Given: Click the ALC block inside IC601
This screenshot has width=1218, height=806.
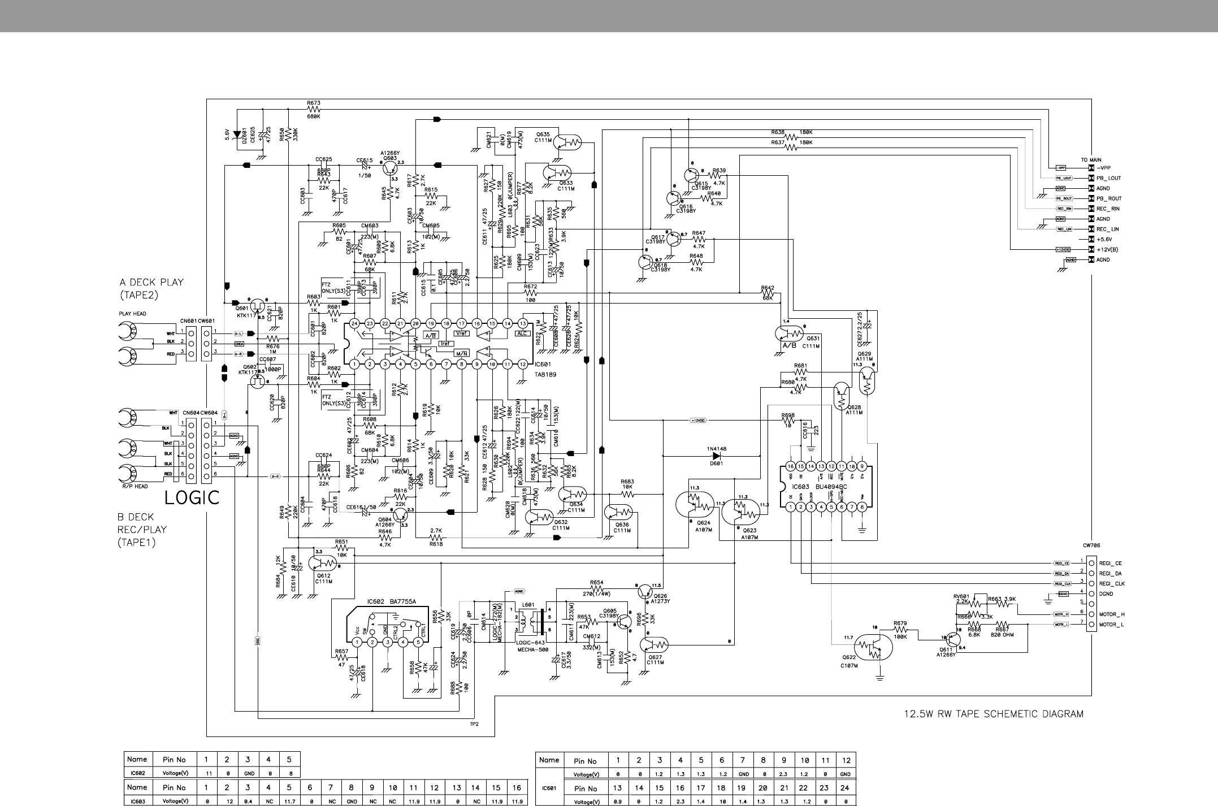Looking at the screenshot, I should [522, 333].
